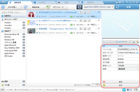The height and width of the screenshot is (92, 140).
Task: Open the 標準品質 quality dropdown
Action: pos(128,69)
